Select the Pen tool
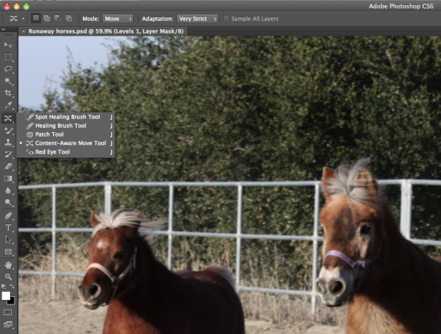 pos(9,216)
